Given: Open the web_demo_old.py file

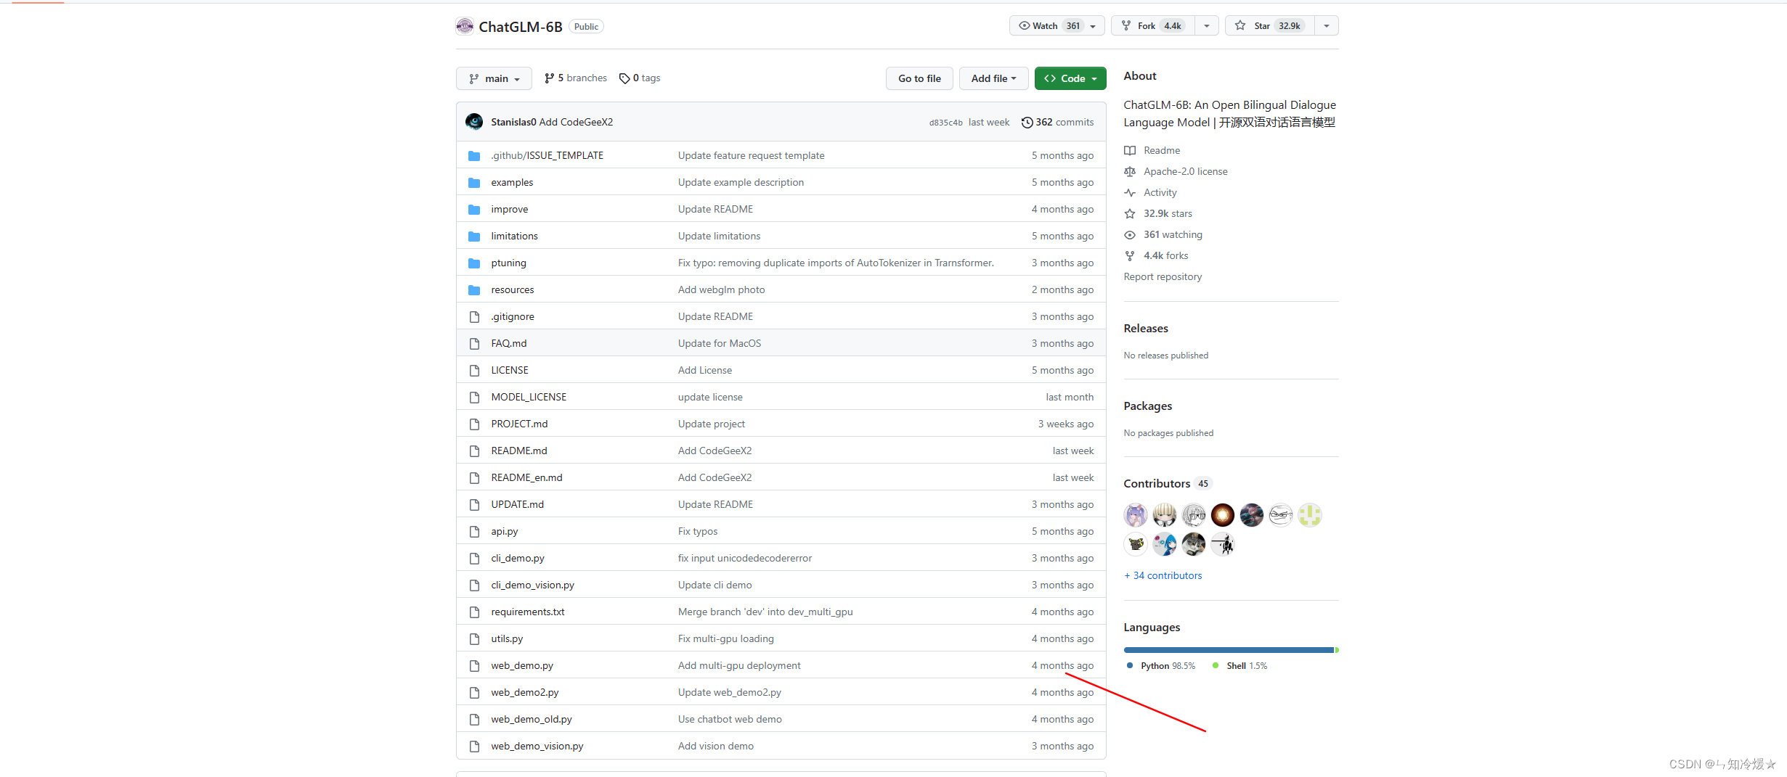Looking at the screenshot, I should point(531,720).
